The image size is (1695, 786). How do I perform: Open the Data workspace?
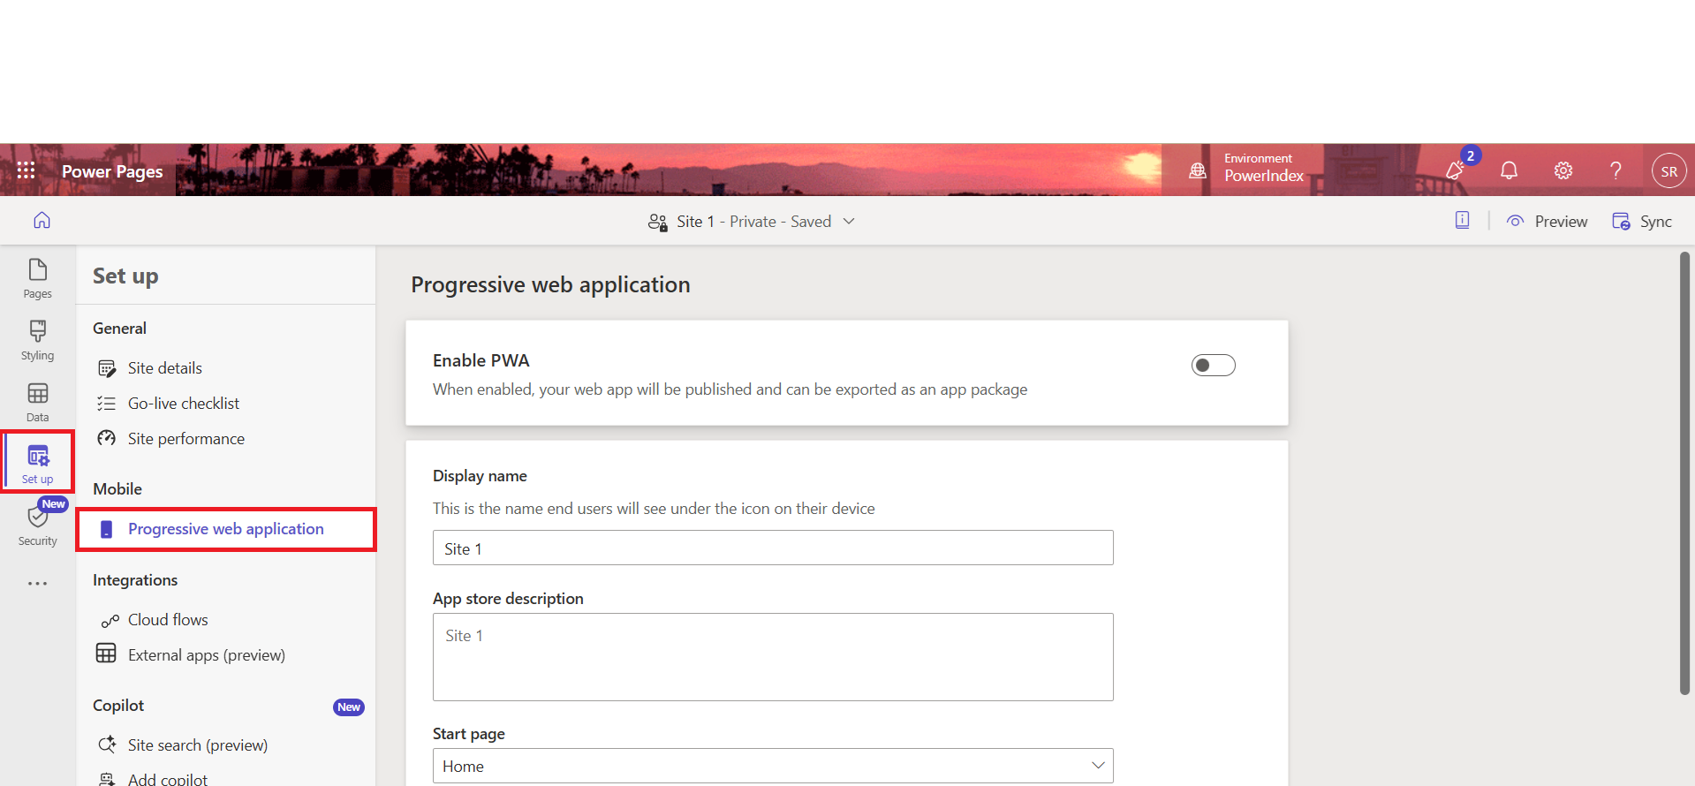pyautogui.click(x=37, y=402)
